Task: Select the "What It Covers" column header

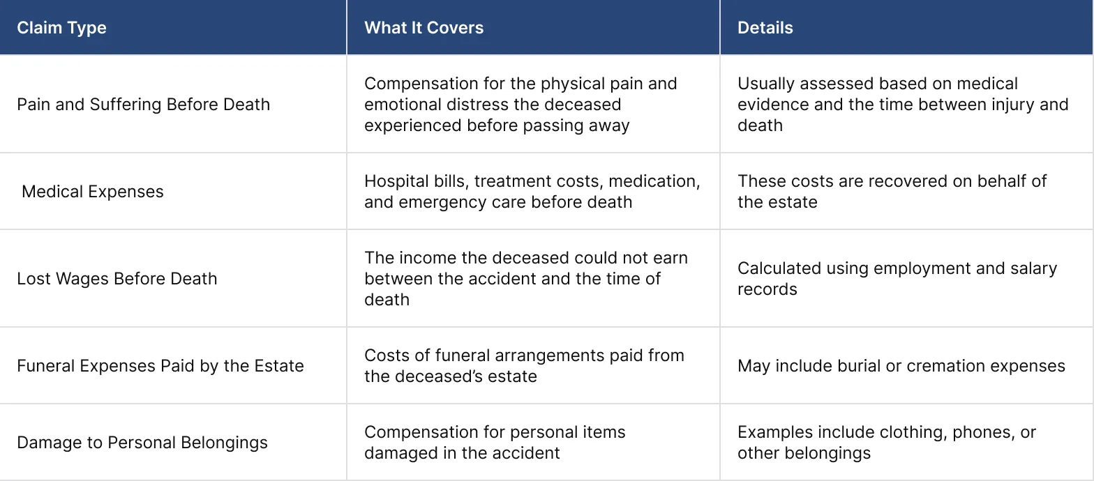Action: (424, 28)
